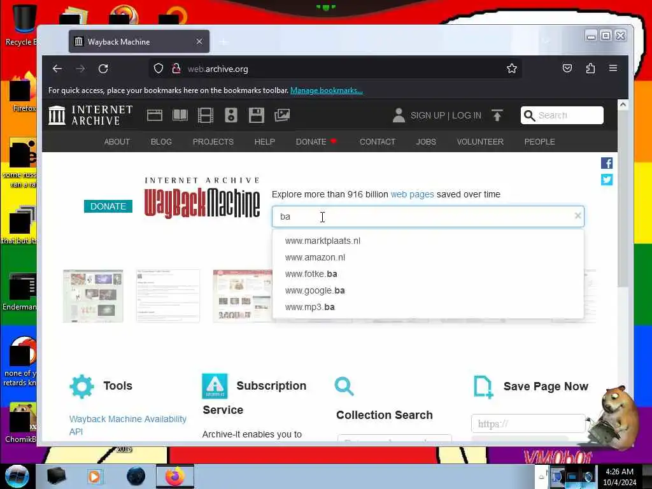Click the Wayback Machine logo
652x489 pixels.
202,197
